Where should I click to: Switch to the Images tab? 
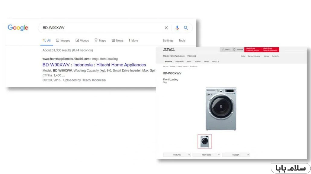[x=63, y=40]
